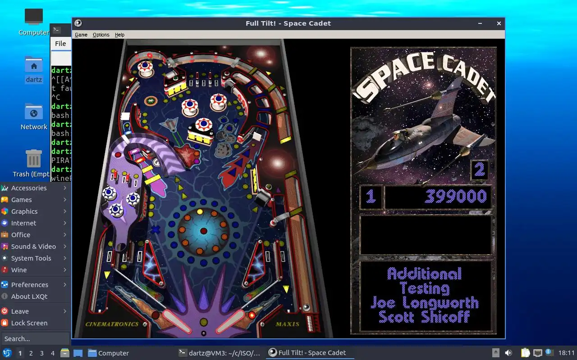The image size is (577, 360).
Task: Click the volume speaker tray icon
Action: point(508,353)
